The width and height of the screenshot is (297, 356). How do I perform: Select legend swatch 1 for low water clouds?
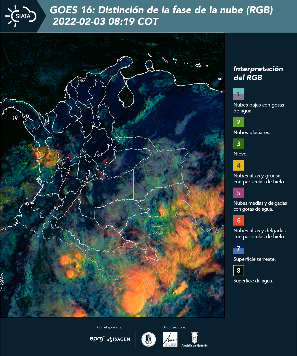coord(238,94)
